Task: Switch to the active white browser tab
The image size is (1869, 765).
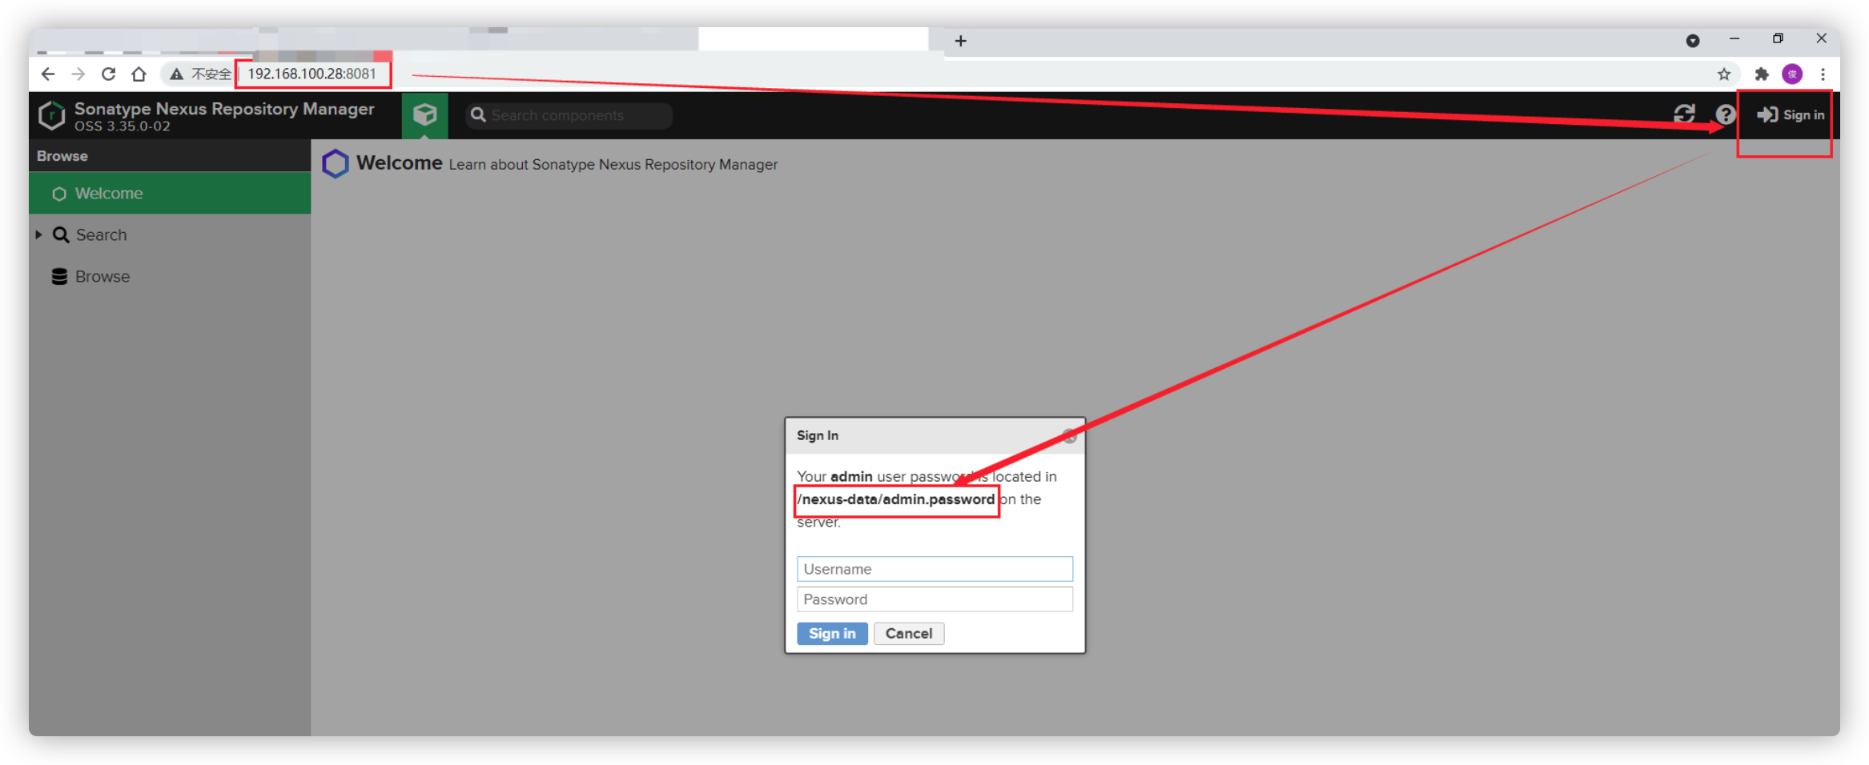Action: point(813,40)
